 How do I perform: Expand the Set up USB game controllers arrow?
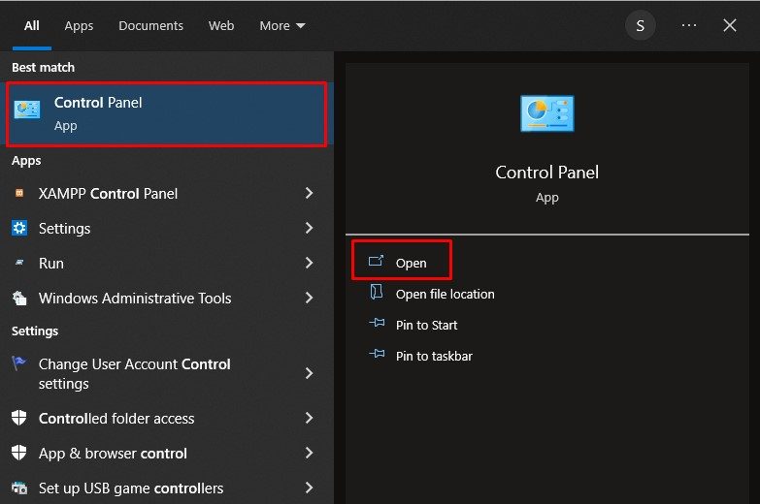309,488
